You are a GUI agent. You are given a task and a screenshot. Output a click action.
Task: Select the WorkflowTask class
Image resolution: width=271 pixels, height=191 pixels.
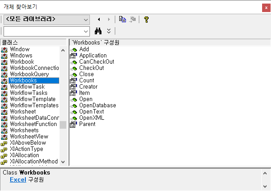[27, 87]
